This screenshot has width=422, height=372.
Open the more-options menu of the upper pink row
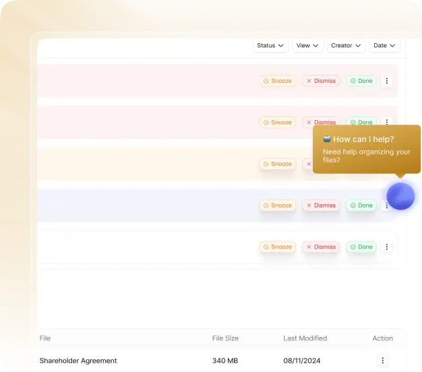(387, 81)
